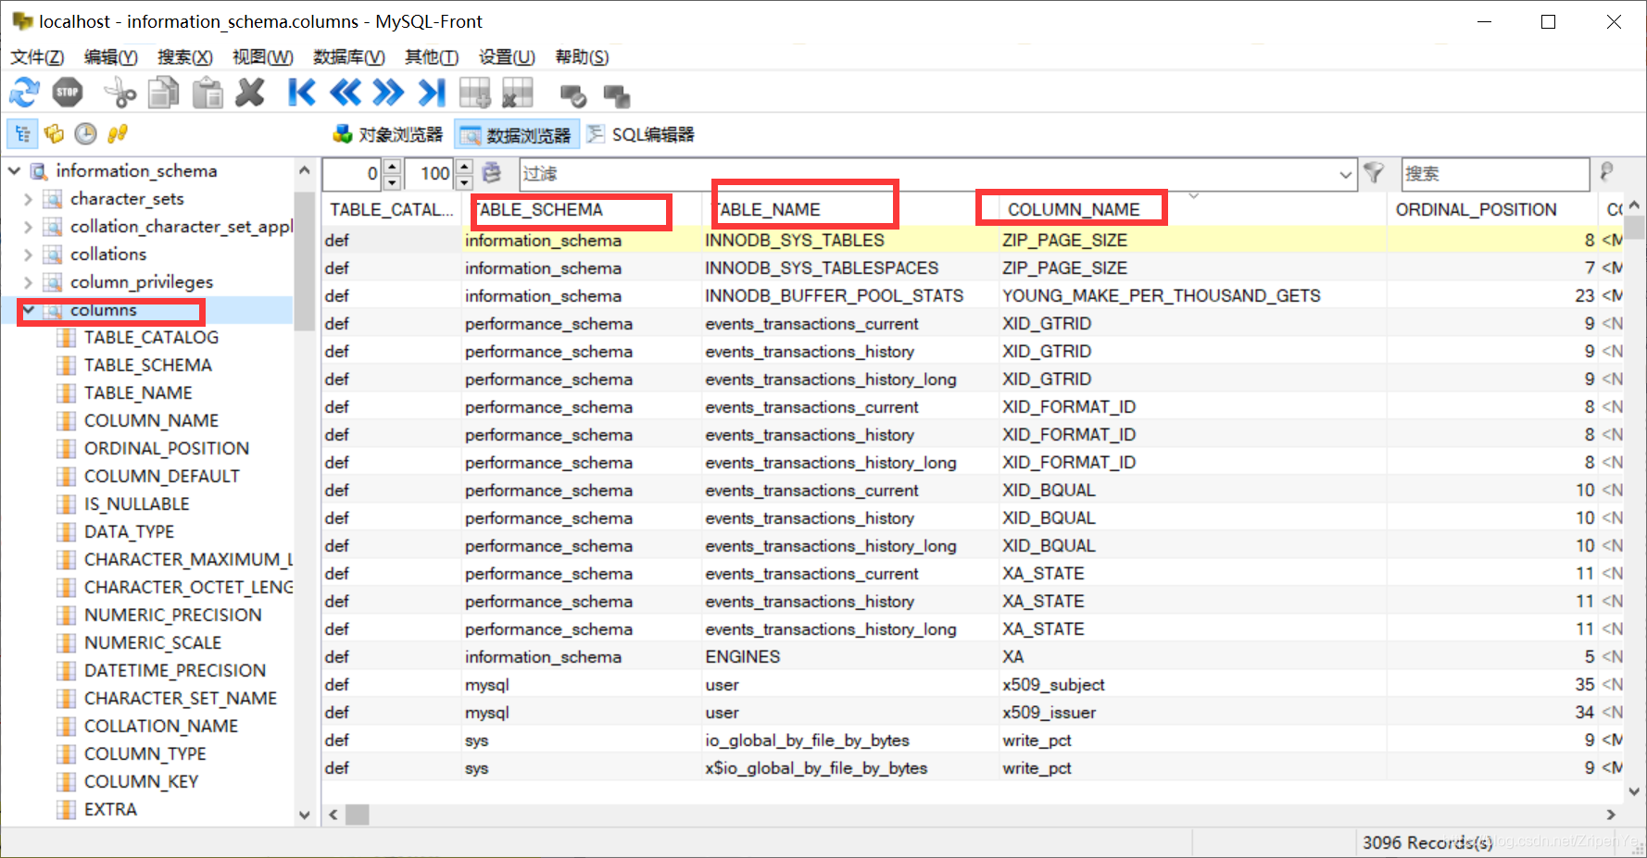Go to next records icon
1647x858 pixels.
[388, 93]
